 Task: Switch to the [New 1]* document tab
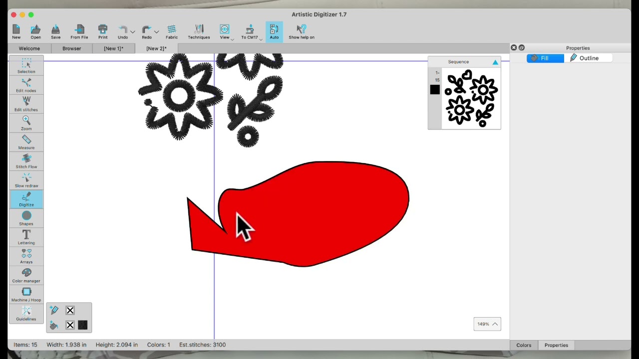(x=114, y=48)
